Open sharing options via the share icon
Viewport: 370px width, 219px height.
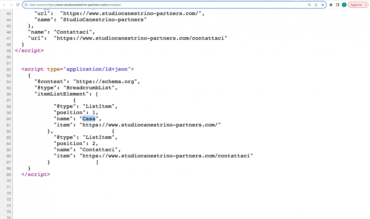316,5
